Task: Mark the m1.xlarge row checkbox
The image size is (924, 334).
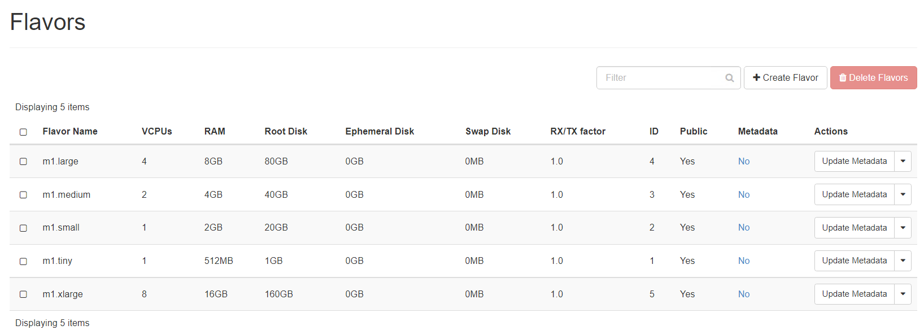Action: pos(23,294)
